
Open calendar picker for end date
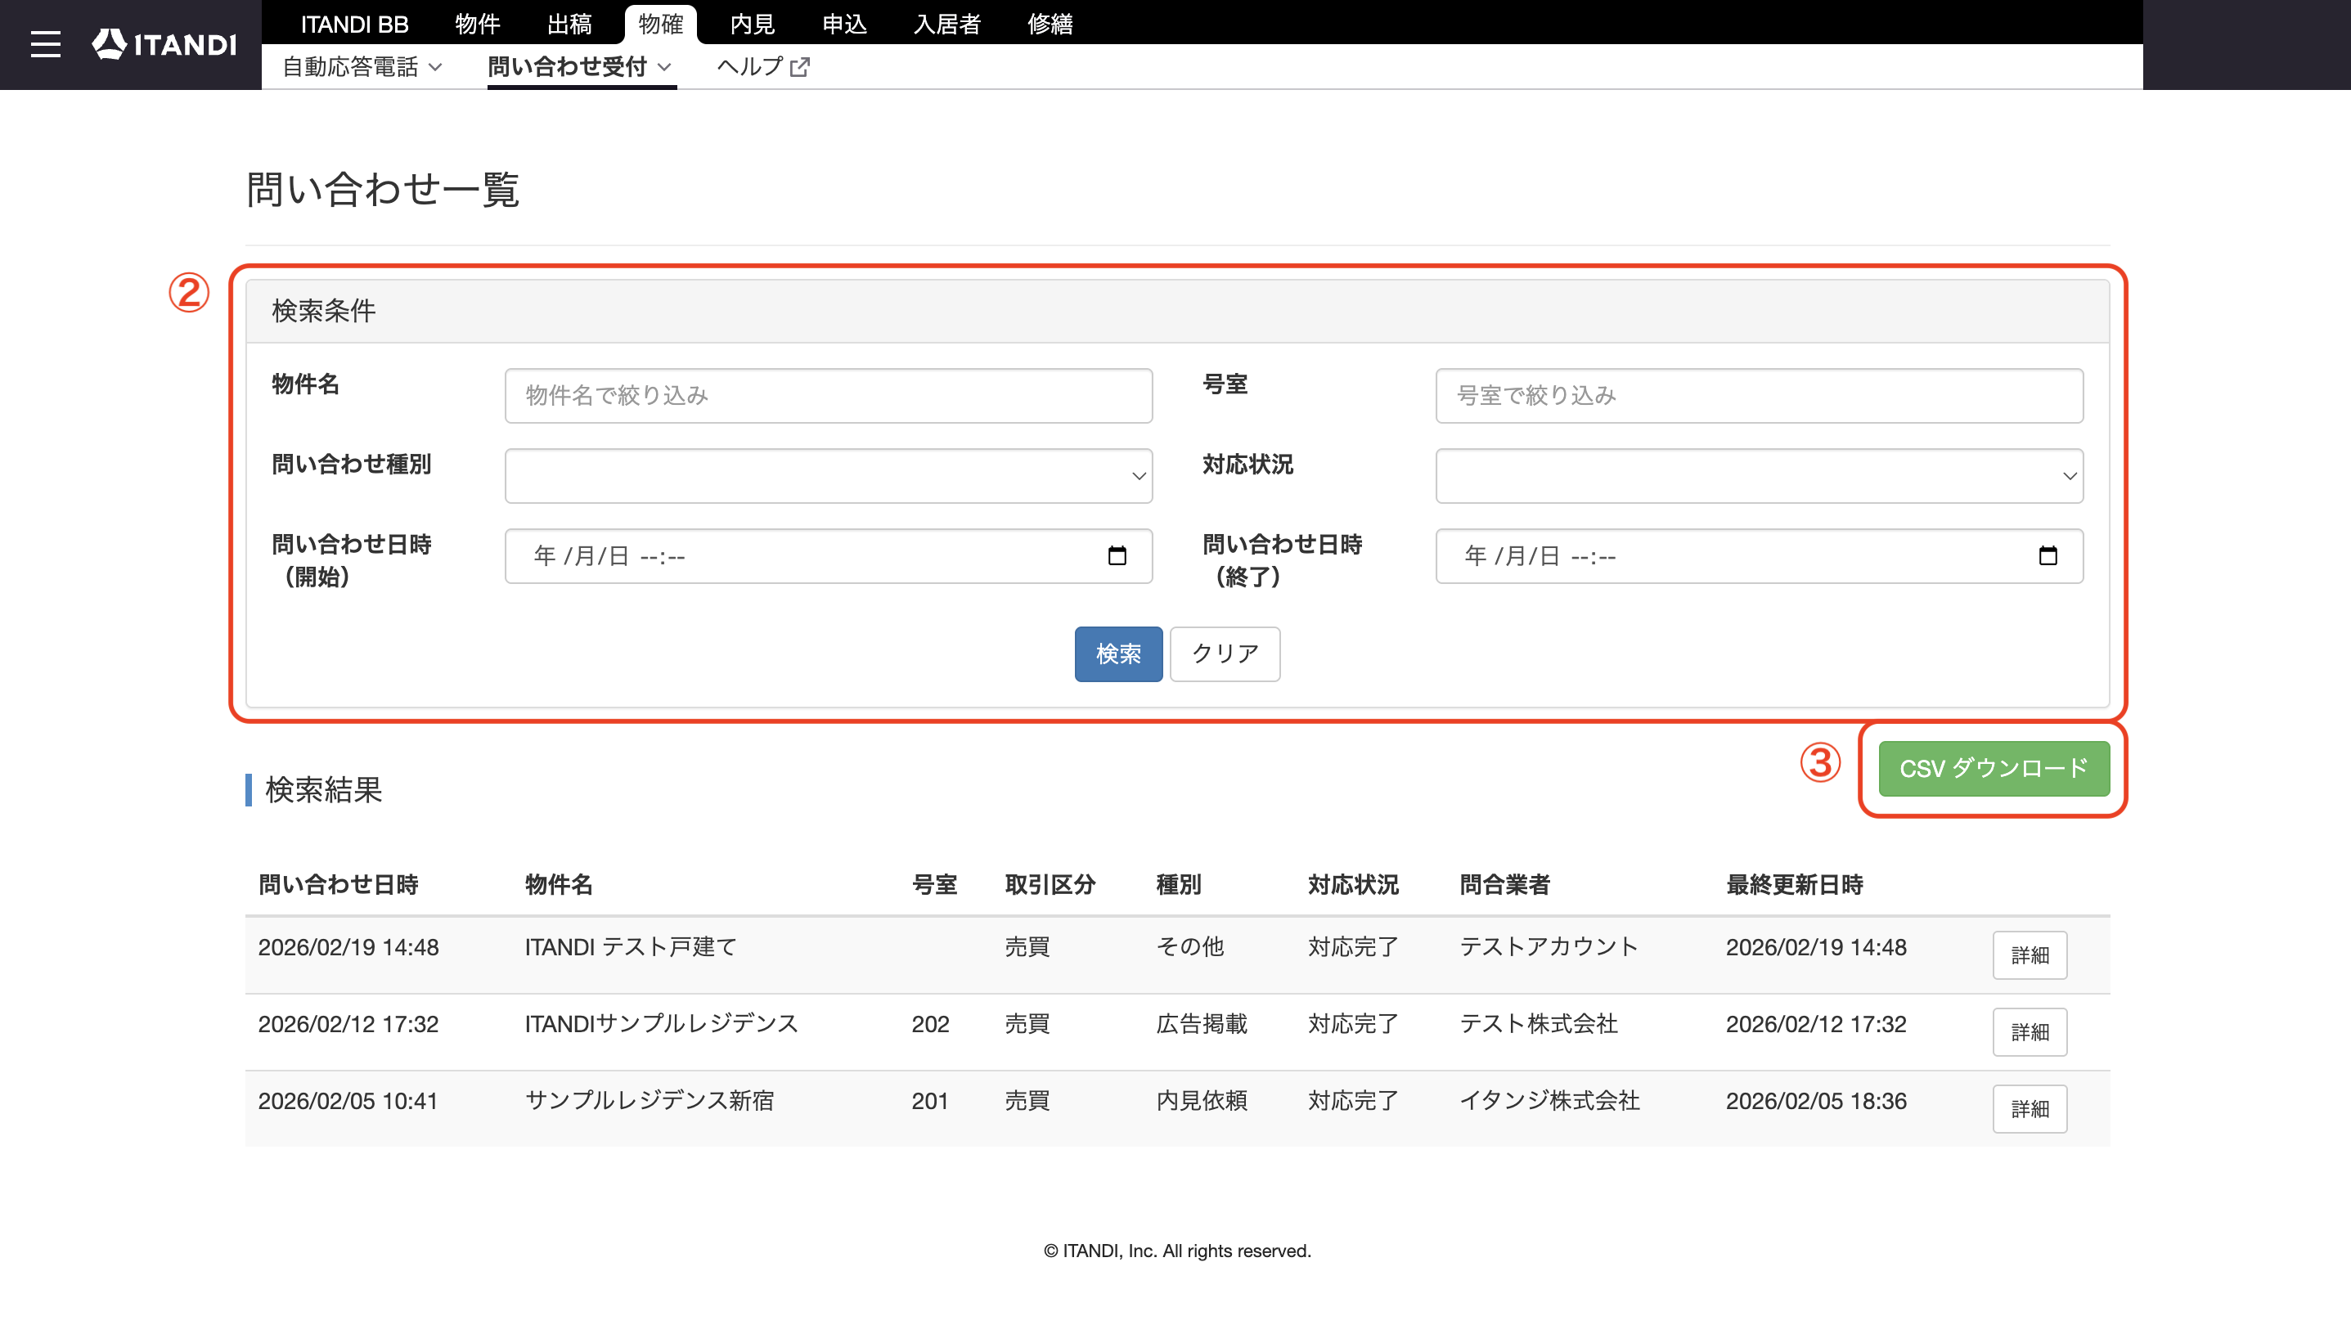tap(2048, 555)
